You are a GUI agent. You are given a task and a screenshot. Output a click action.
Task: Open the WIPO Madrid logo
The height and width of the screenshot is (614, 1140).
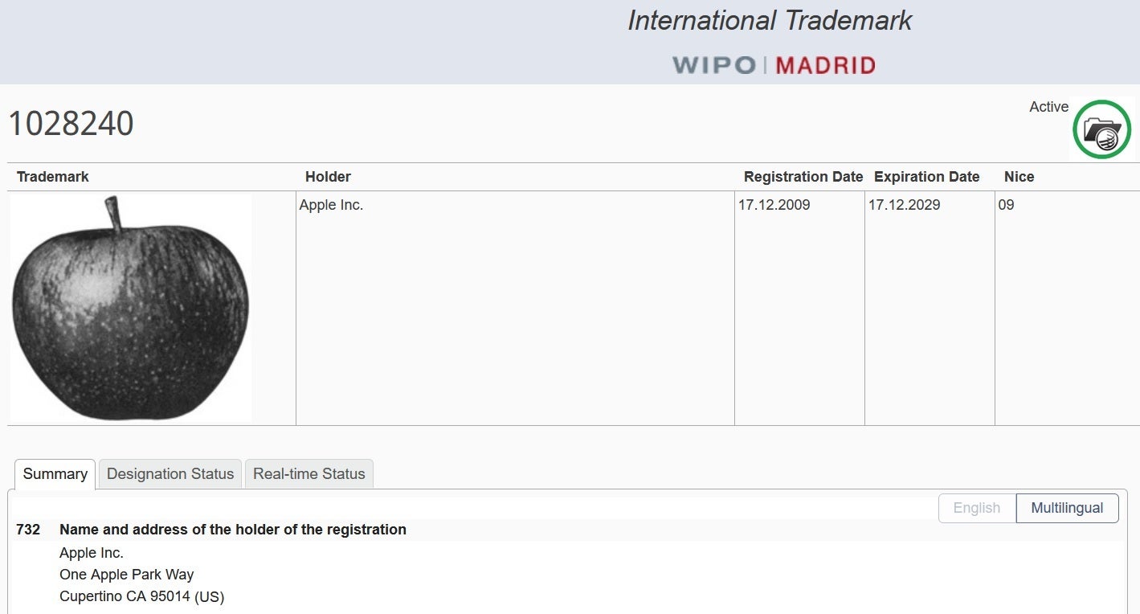pos(774,65)
